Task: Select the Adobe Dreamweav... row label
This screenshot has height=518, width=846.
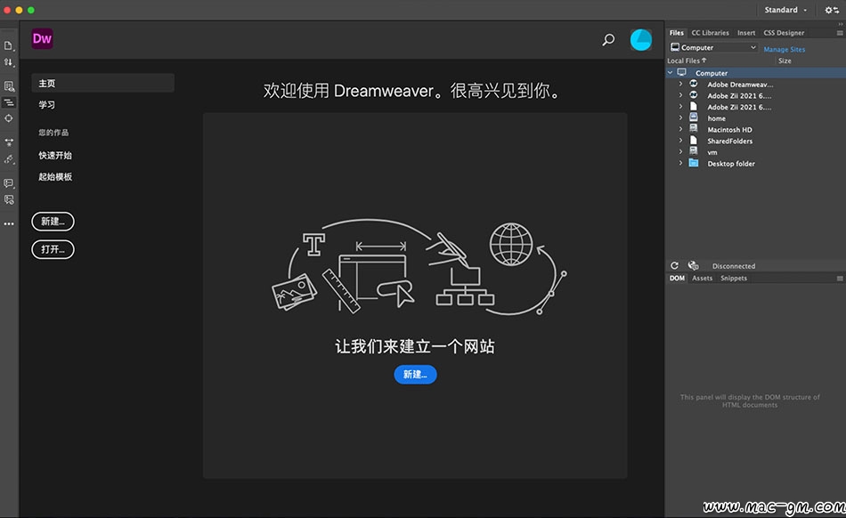Action: coord(740,84)
